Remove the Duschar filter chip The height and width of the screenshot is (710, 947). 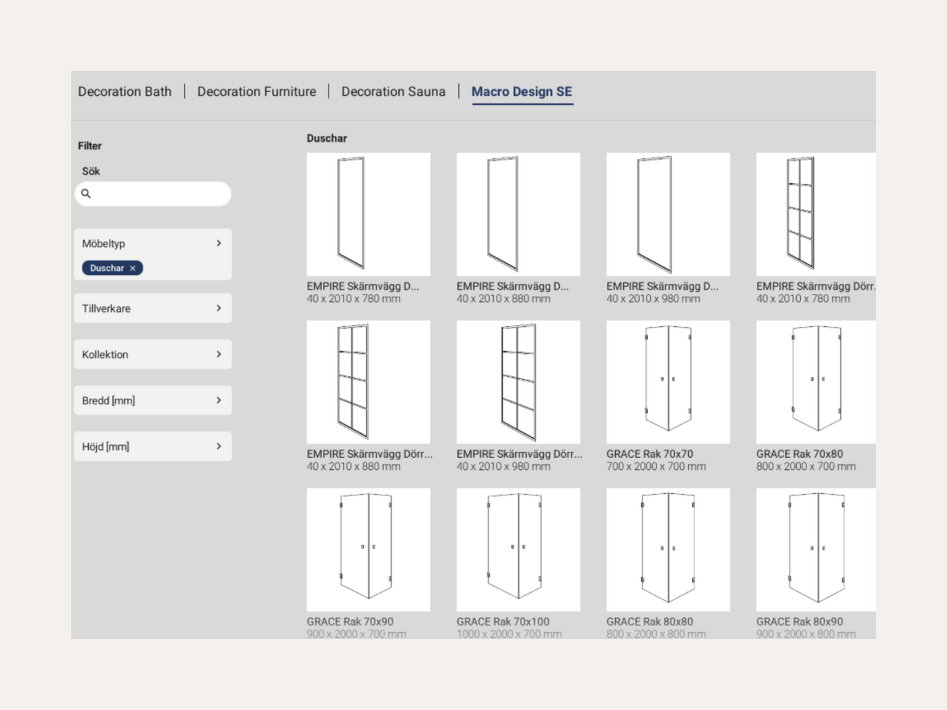point(133,268)
